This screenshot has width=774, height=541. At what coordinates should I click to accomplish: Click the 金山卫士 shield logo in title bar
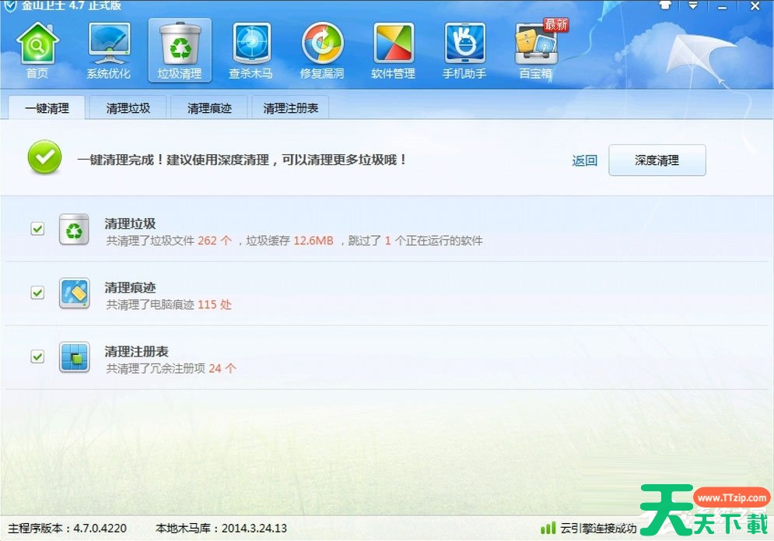click(10, 6)
